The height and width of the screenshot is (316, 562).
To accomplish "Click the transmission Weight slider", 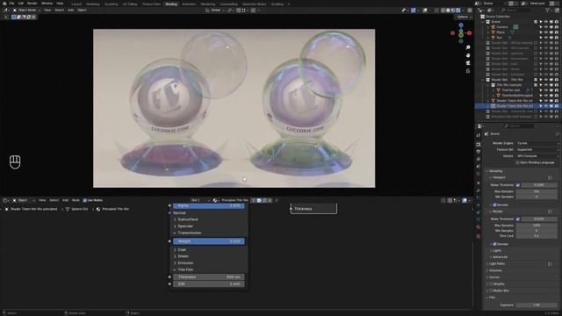I will (x=209, y=241).
